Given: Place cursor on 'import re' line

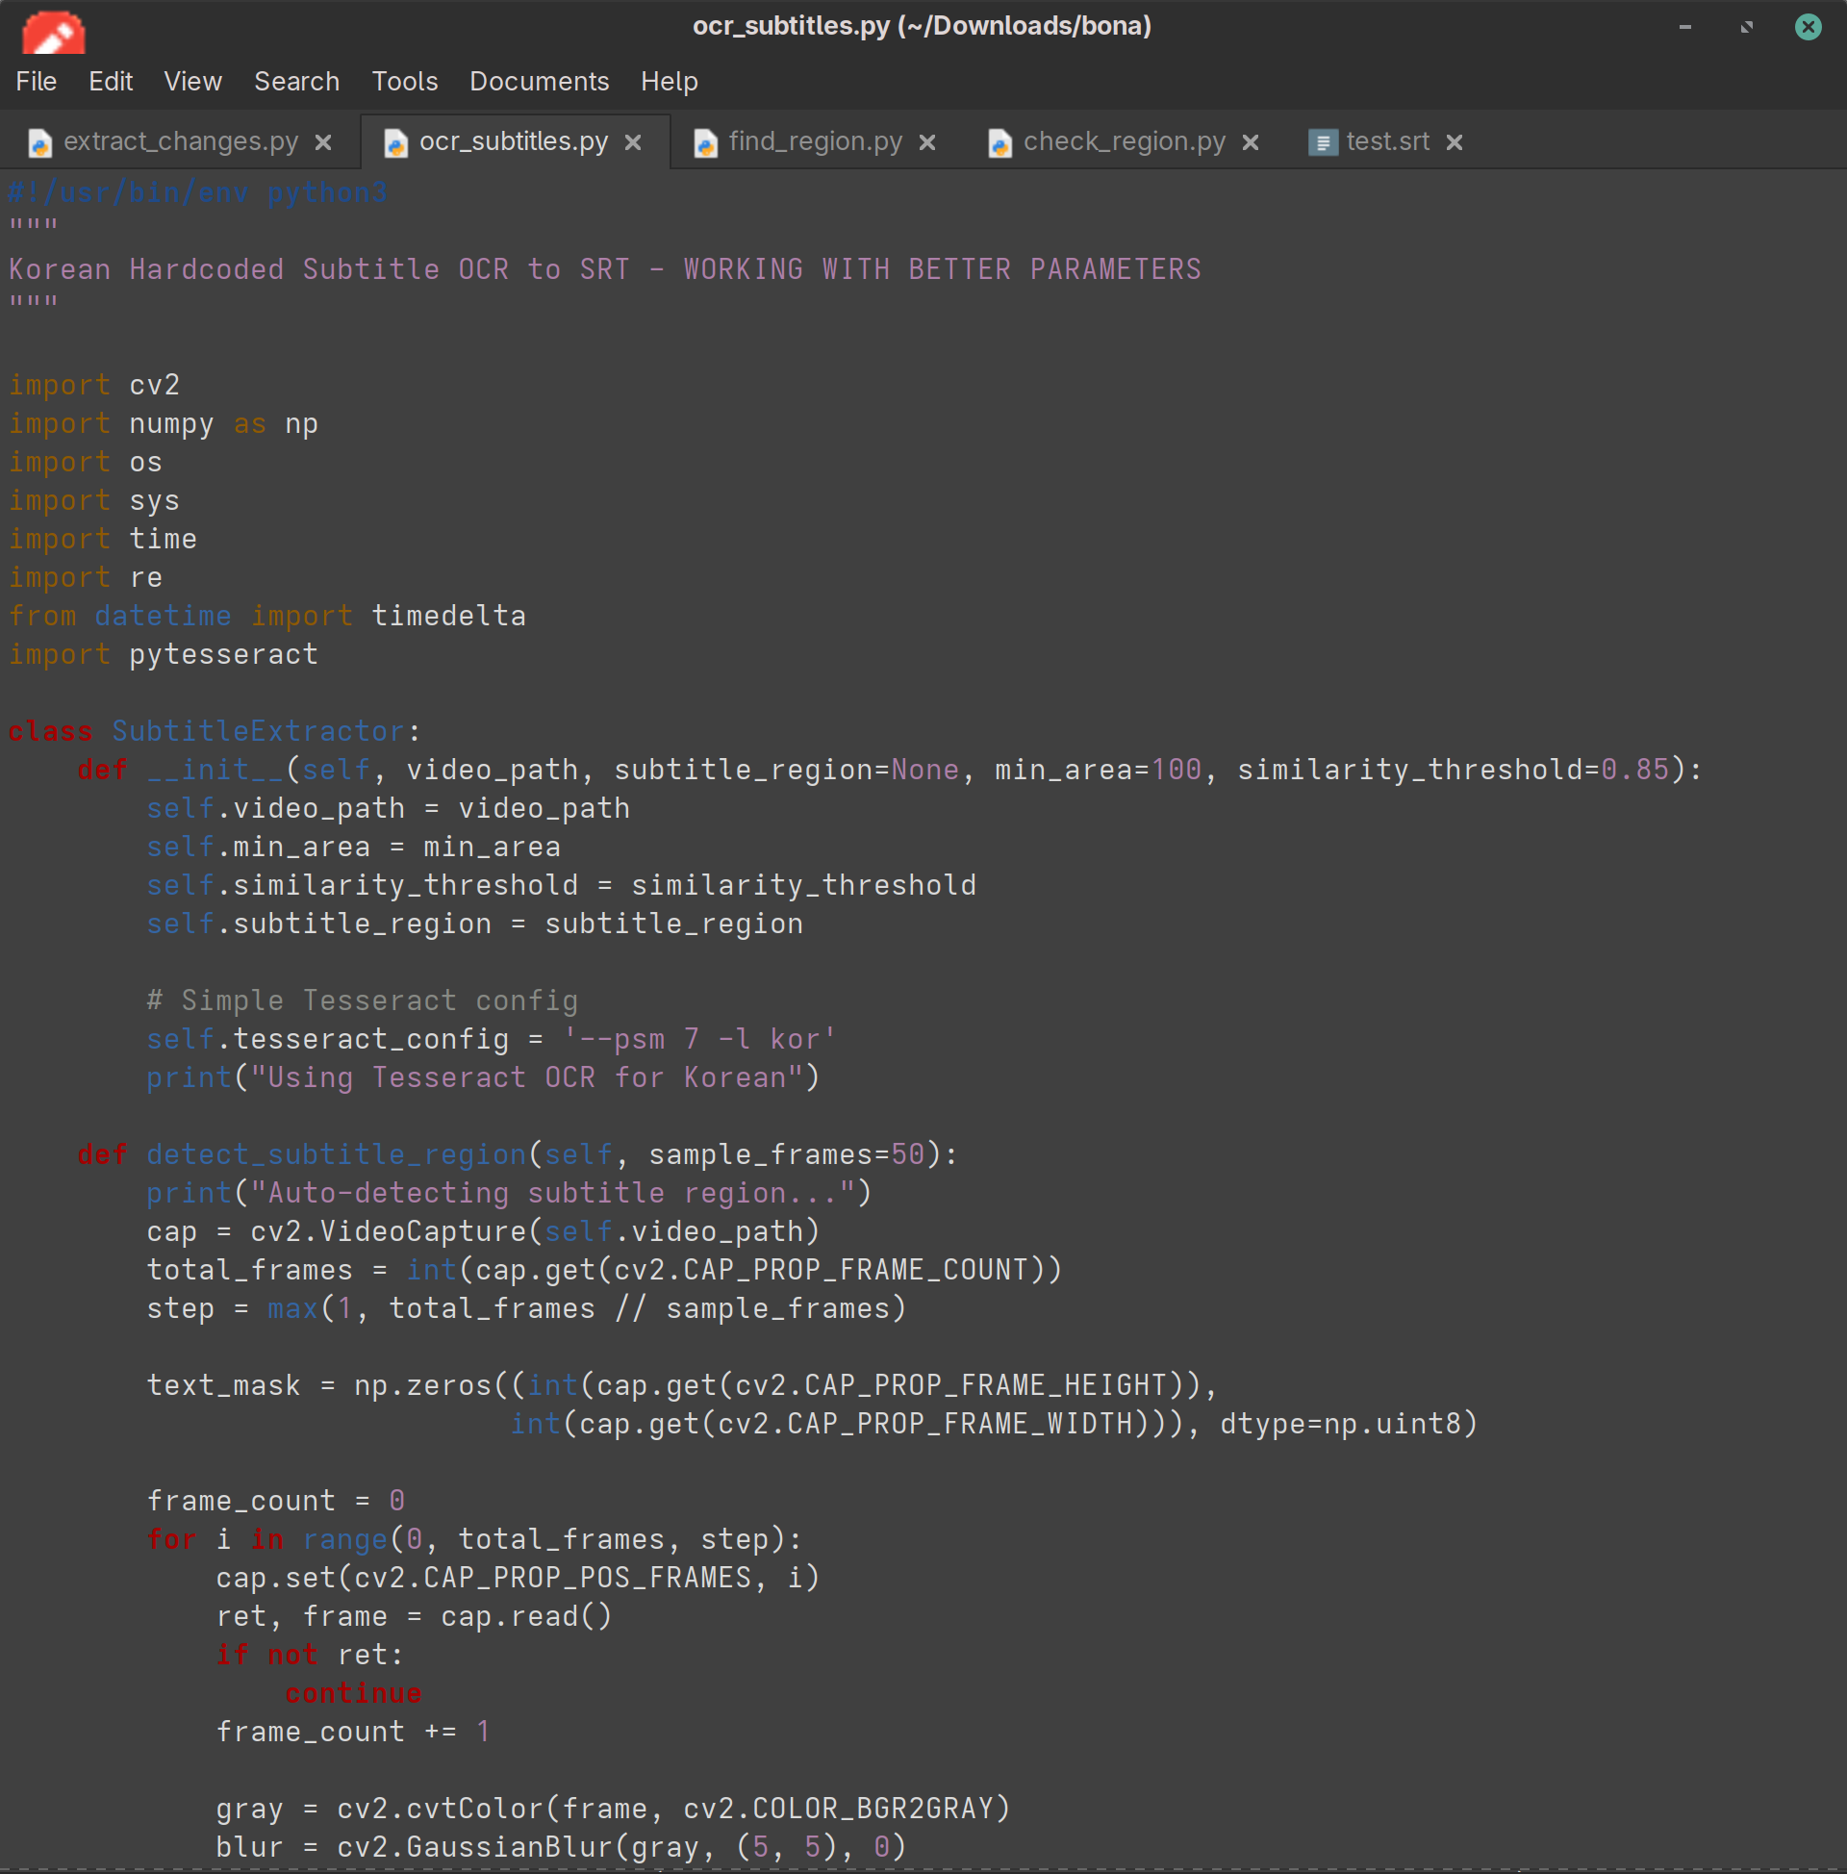Looking at the screenshot, I should (x=86, y=578).
